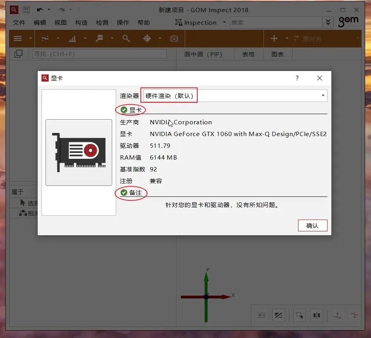This screenshot has height=338, width=371.
Task: Expand the search double-chevron button
Action: [x=328, y=22]
